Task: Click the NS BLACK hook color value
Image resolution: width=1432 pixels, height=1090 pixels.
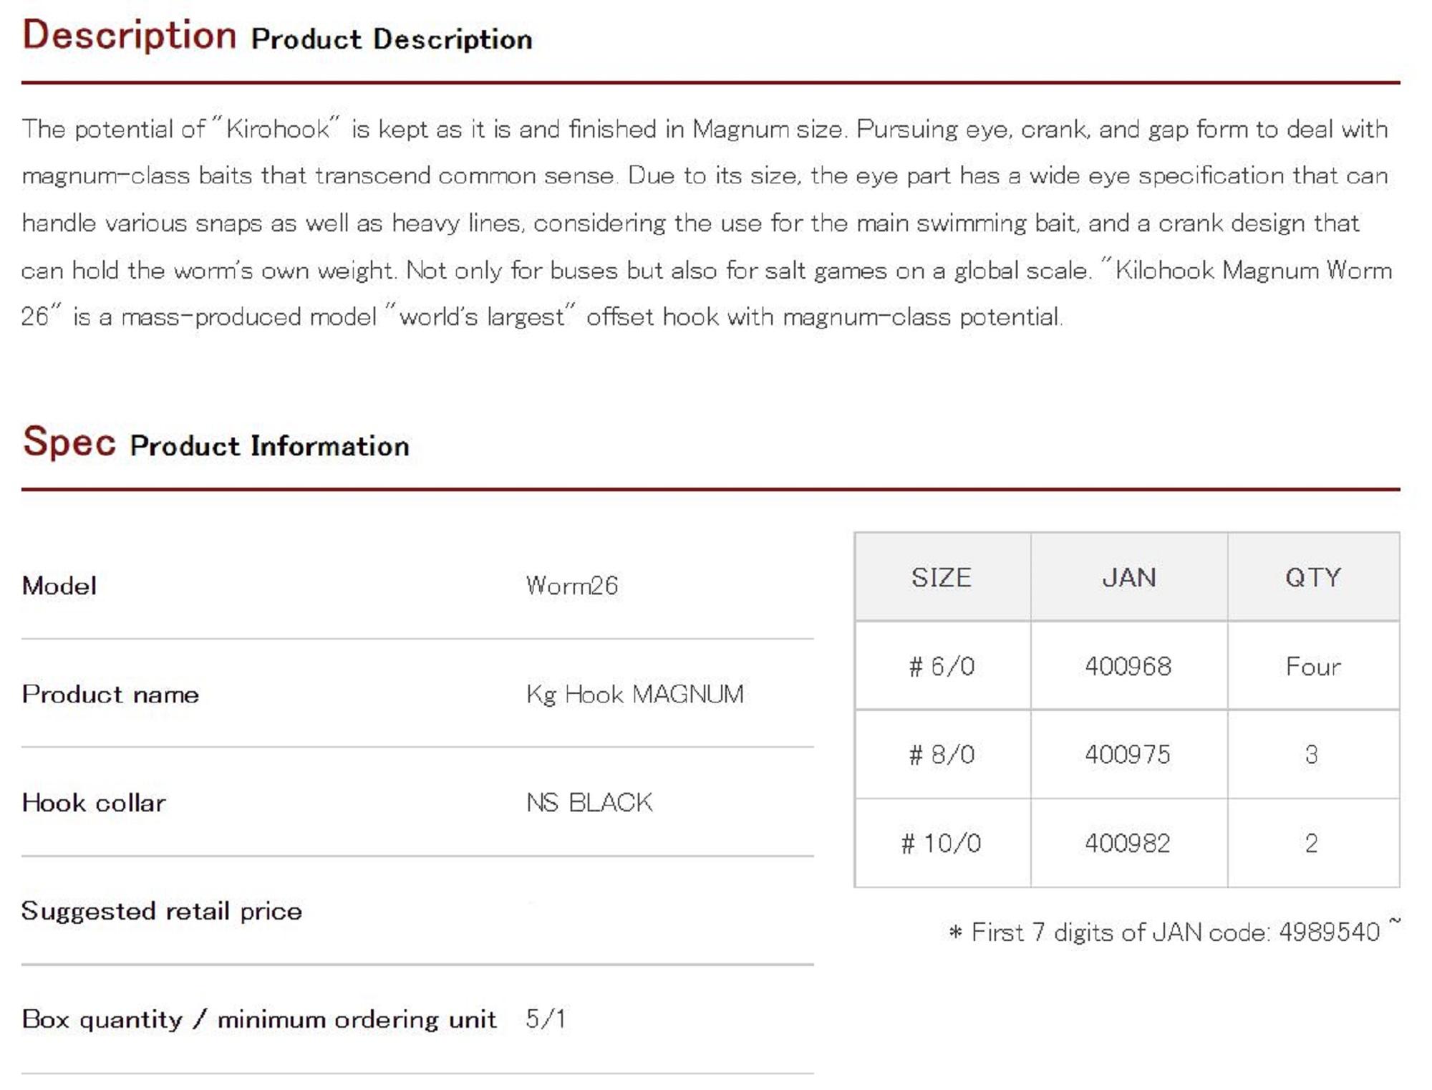Action: pyautogui.click(x=589, y=802)
